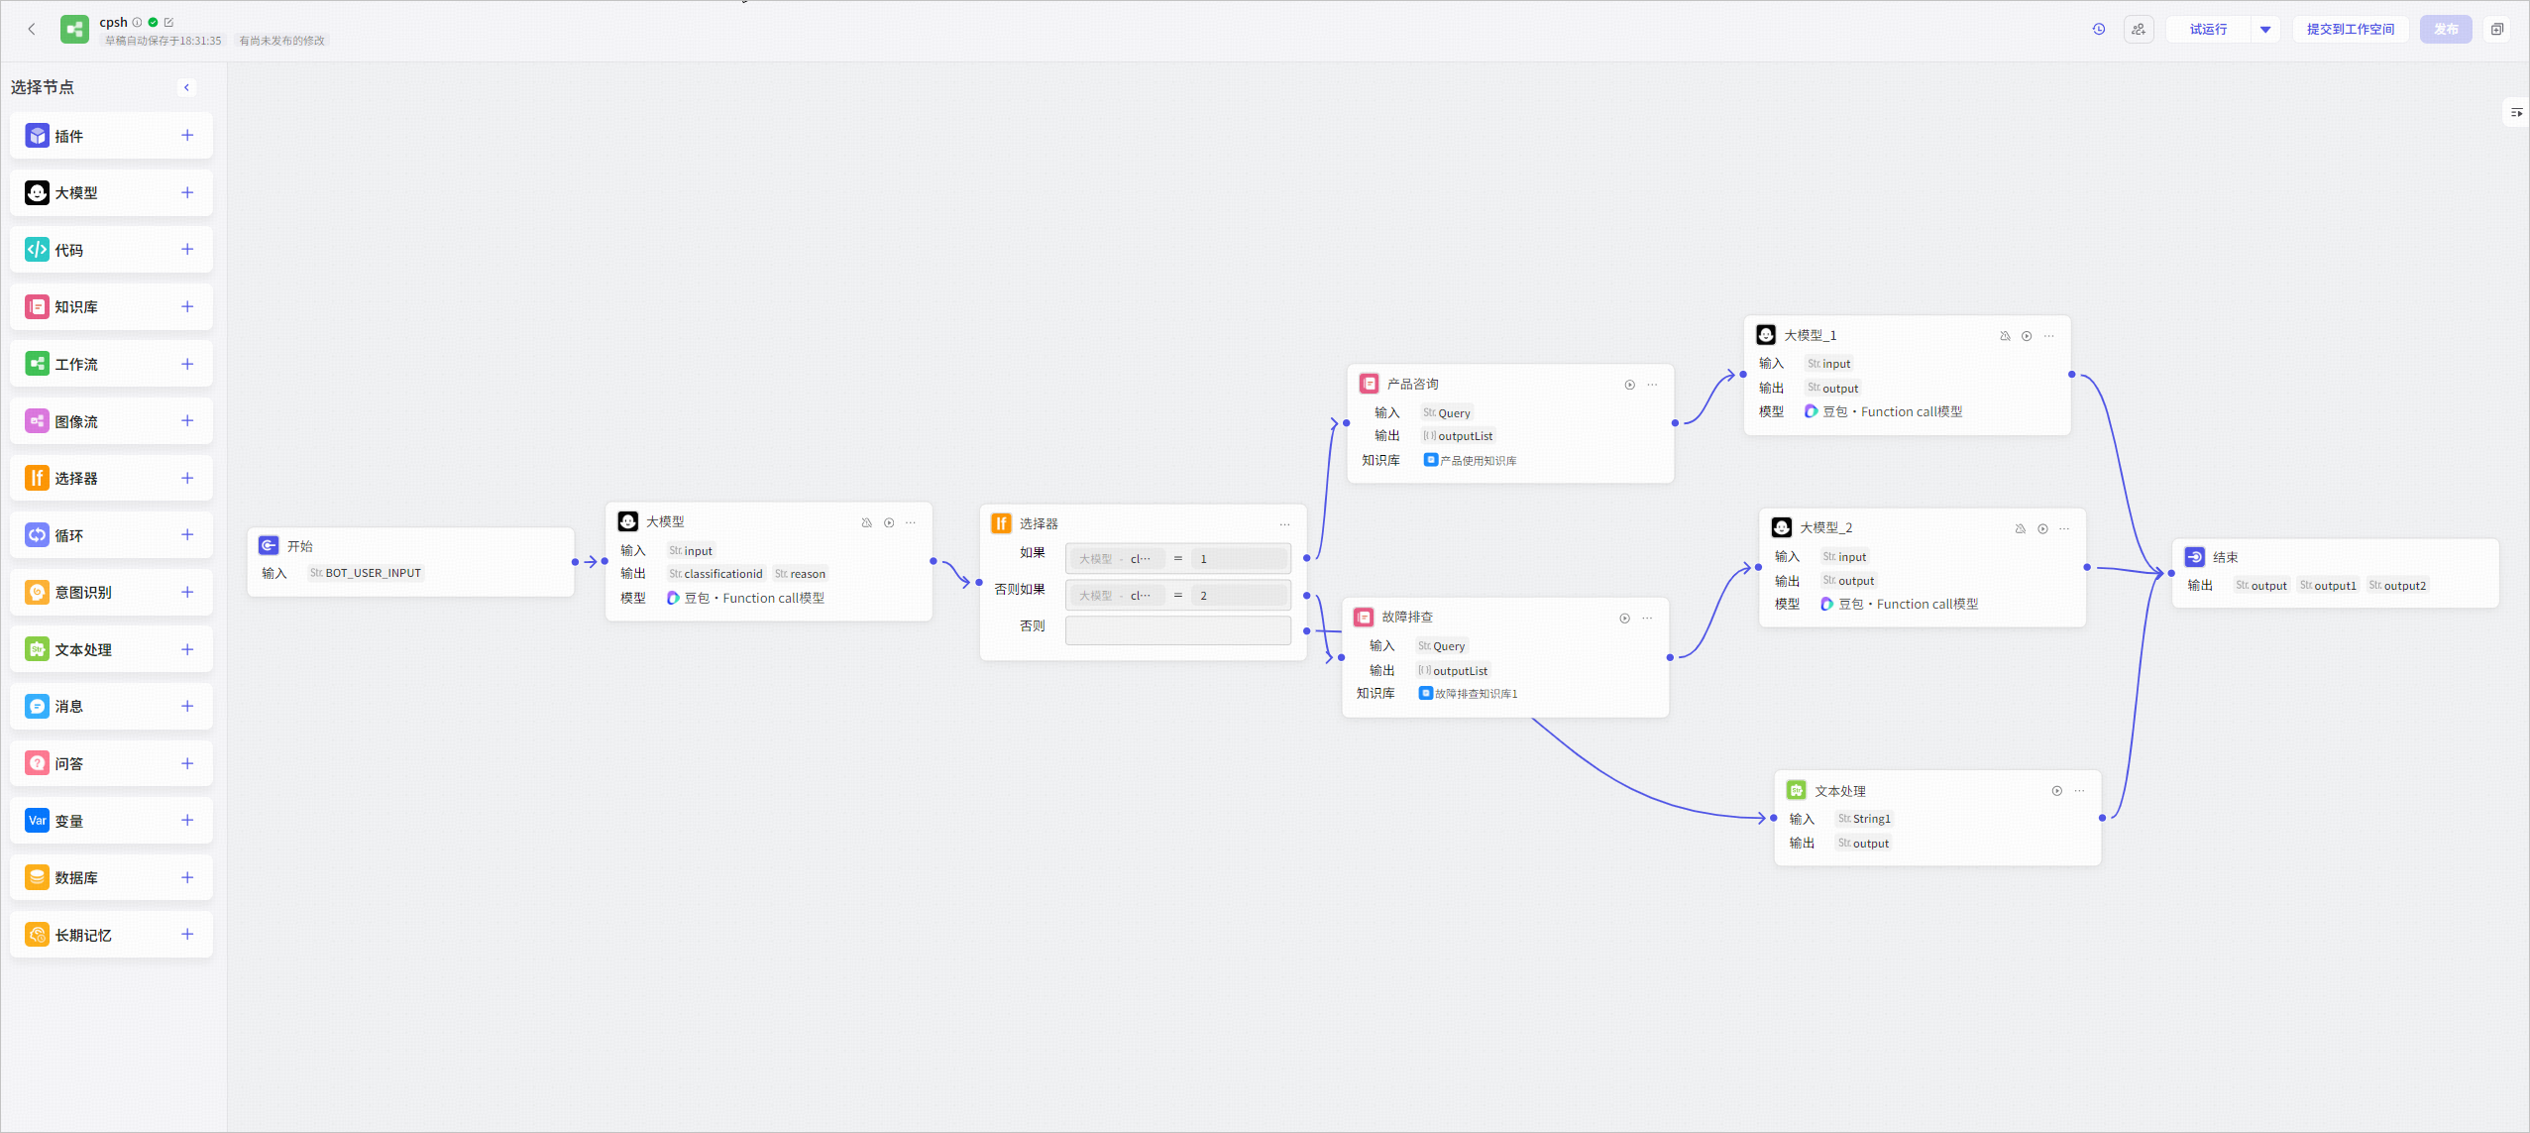This screenshot has width=2530, height=1133.
Task: Run the 产品咨询 node play icon
Action: point(1629,385)
